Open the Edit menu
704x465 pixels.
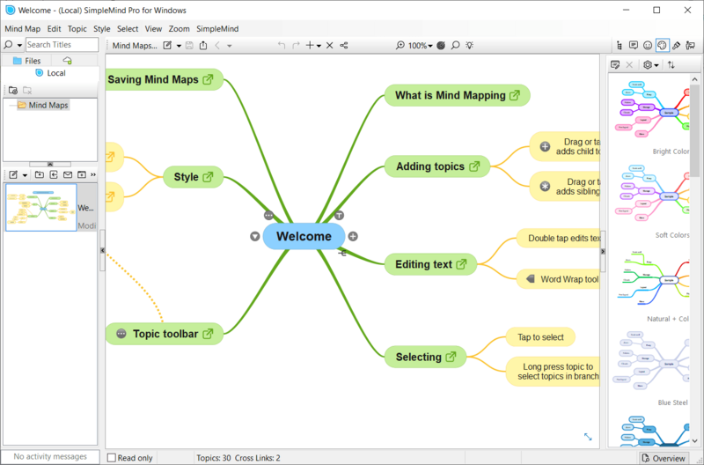pos(54,29)
